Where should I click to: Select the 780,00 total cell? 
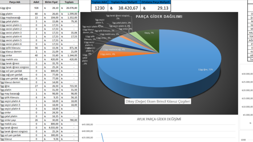(69, 120)
